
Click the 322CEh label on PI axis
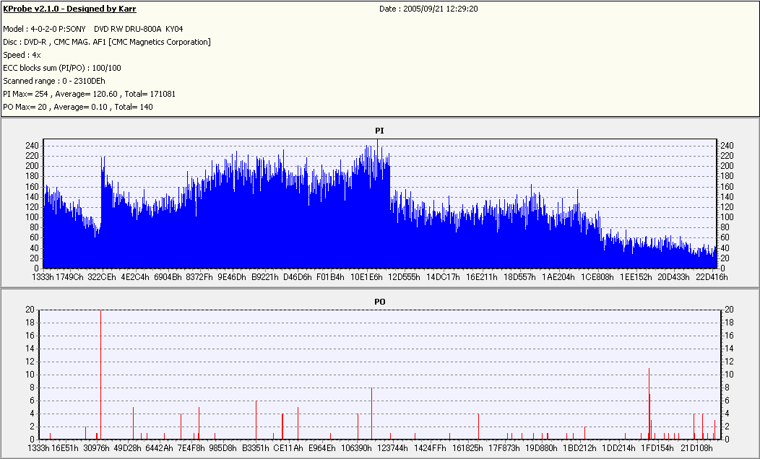[x=102, y=277]
